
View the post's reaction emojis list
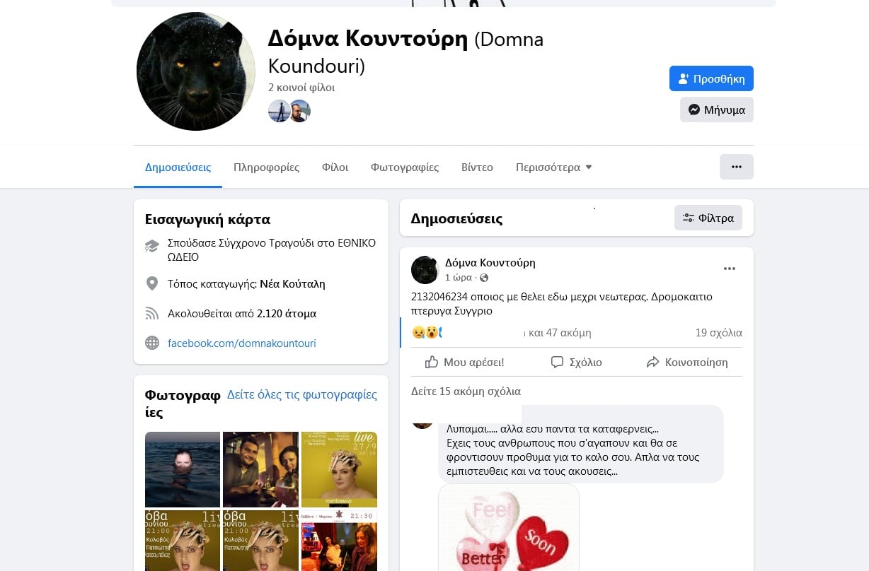point(427,332)
